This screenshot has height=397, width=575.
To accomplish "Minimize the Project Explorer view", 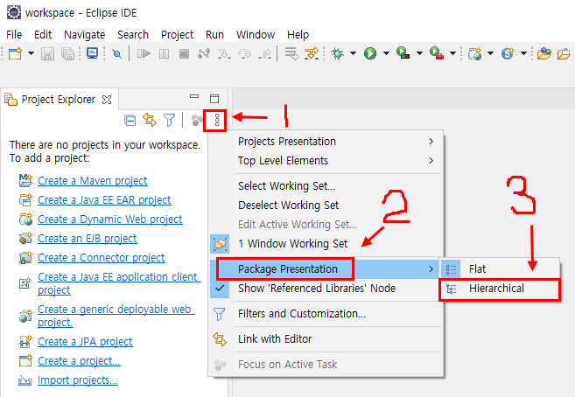I will pos(194,97).
